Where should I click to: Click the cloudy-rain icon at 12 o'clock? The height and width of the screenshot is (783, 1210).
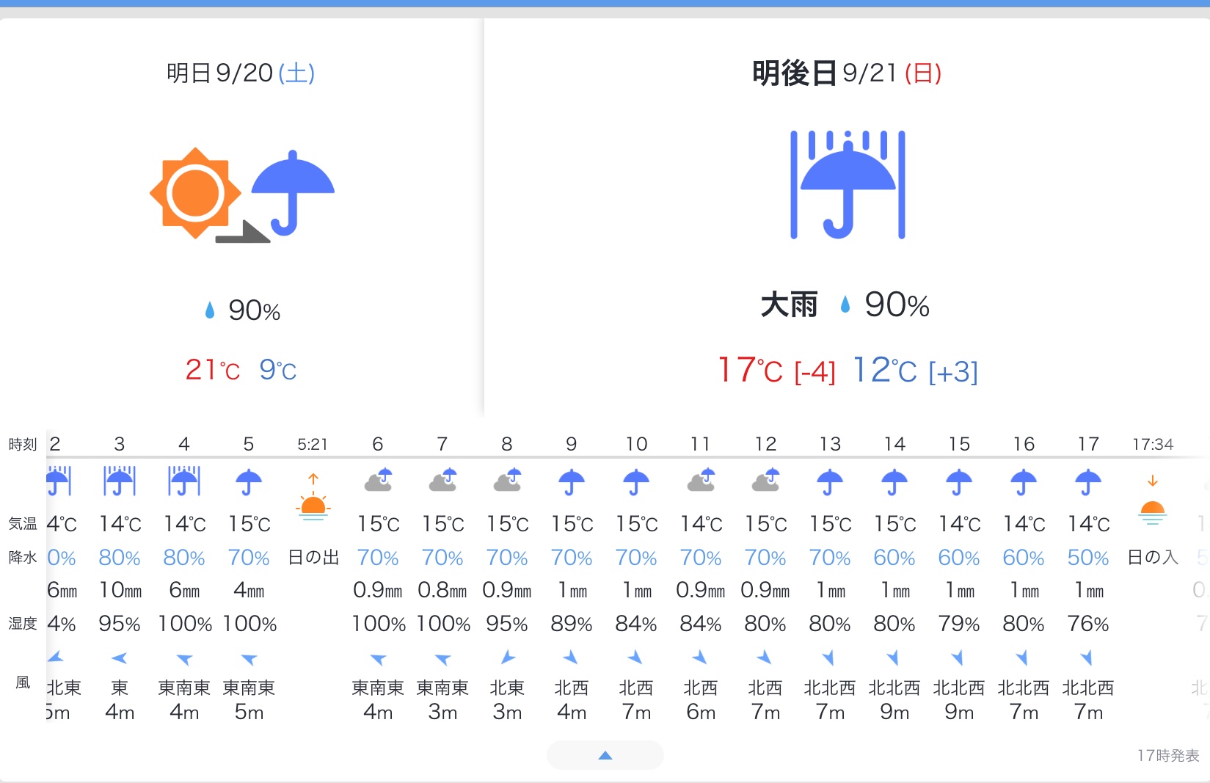pyautogui.click(x=765, y=481)
